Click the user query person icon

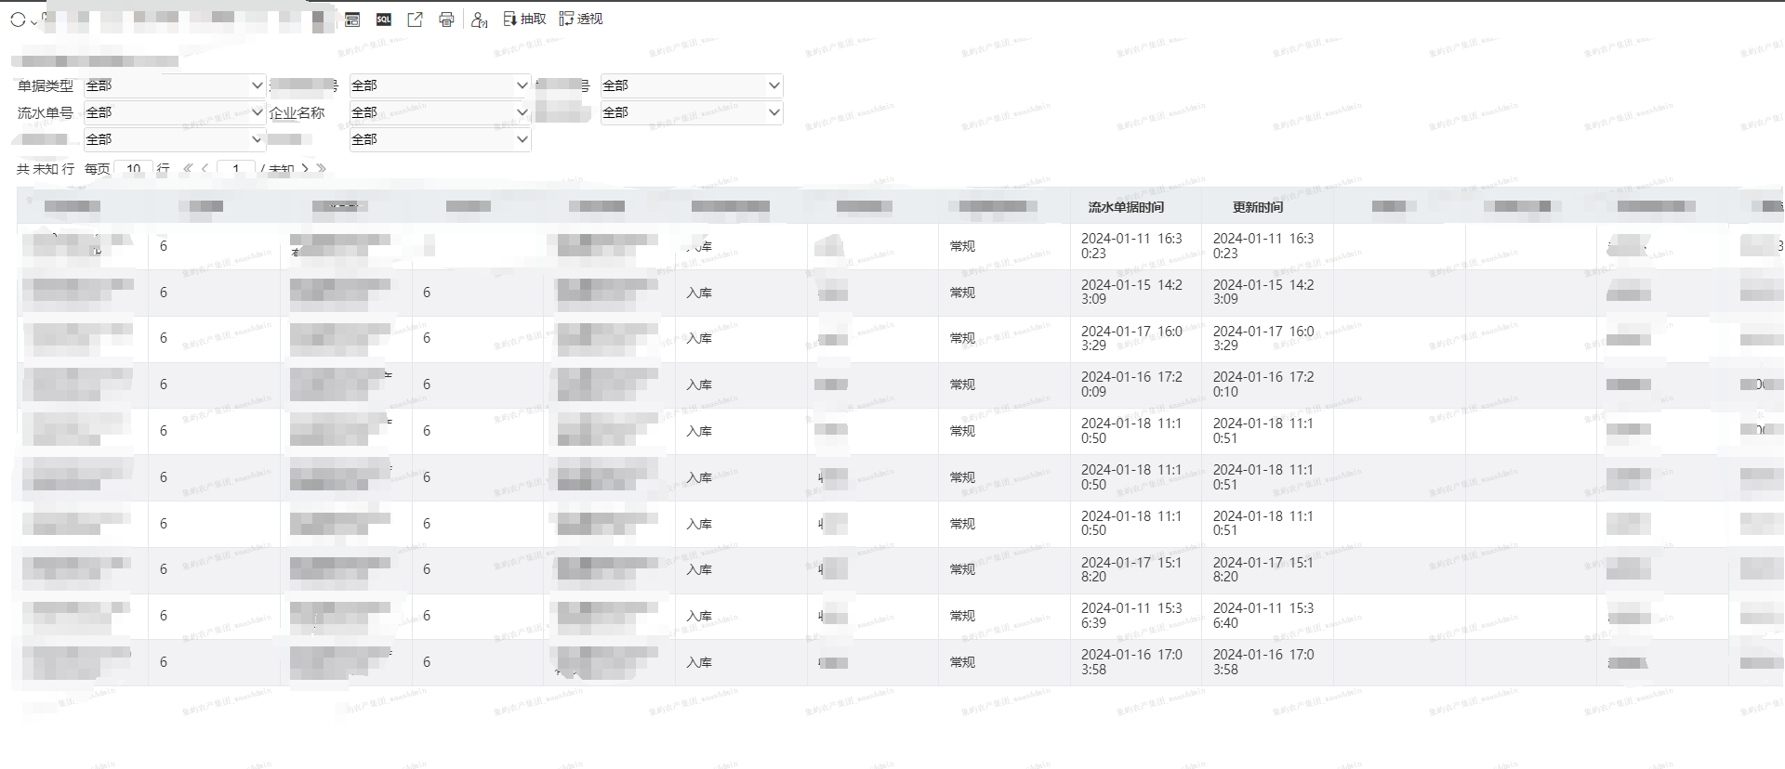(x=479, y=20)
